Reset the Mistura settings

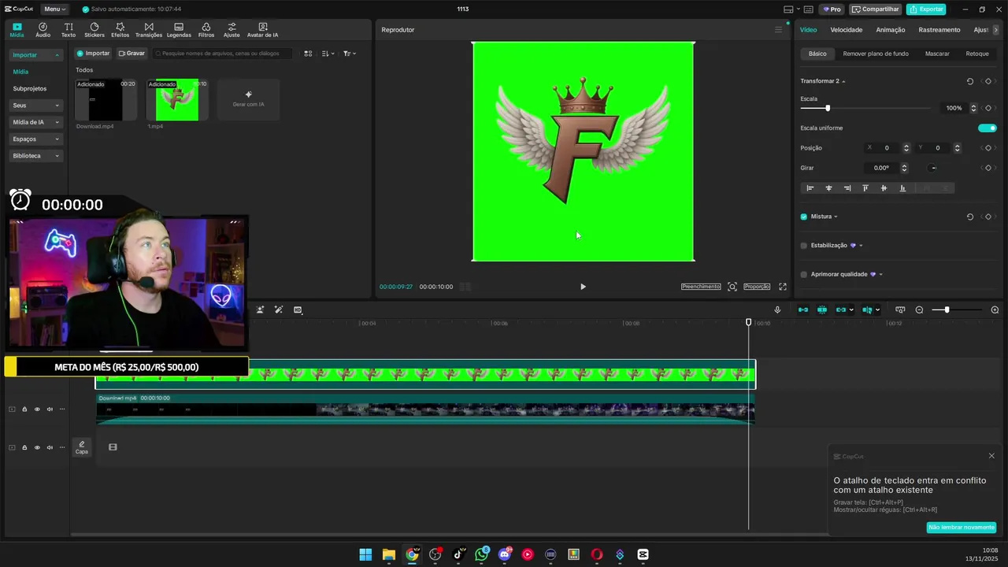click(969, 217)
